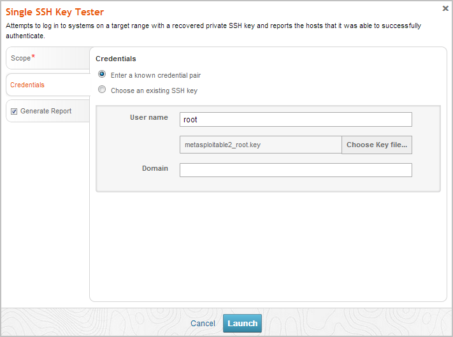Click the red required asterisk beside Scope

(x=33, y=57)
